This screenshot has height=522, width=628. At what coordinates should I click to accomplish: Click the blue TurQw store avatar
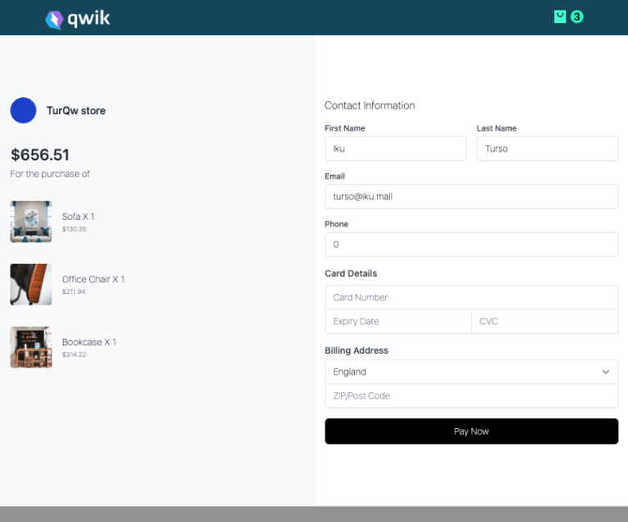coord(23,110)
